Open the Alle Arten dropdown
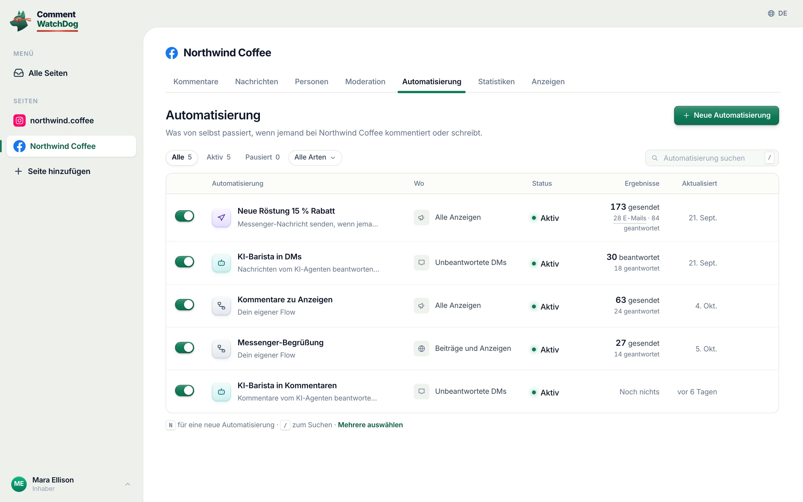 click(x=315, y=157)
